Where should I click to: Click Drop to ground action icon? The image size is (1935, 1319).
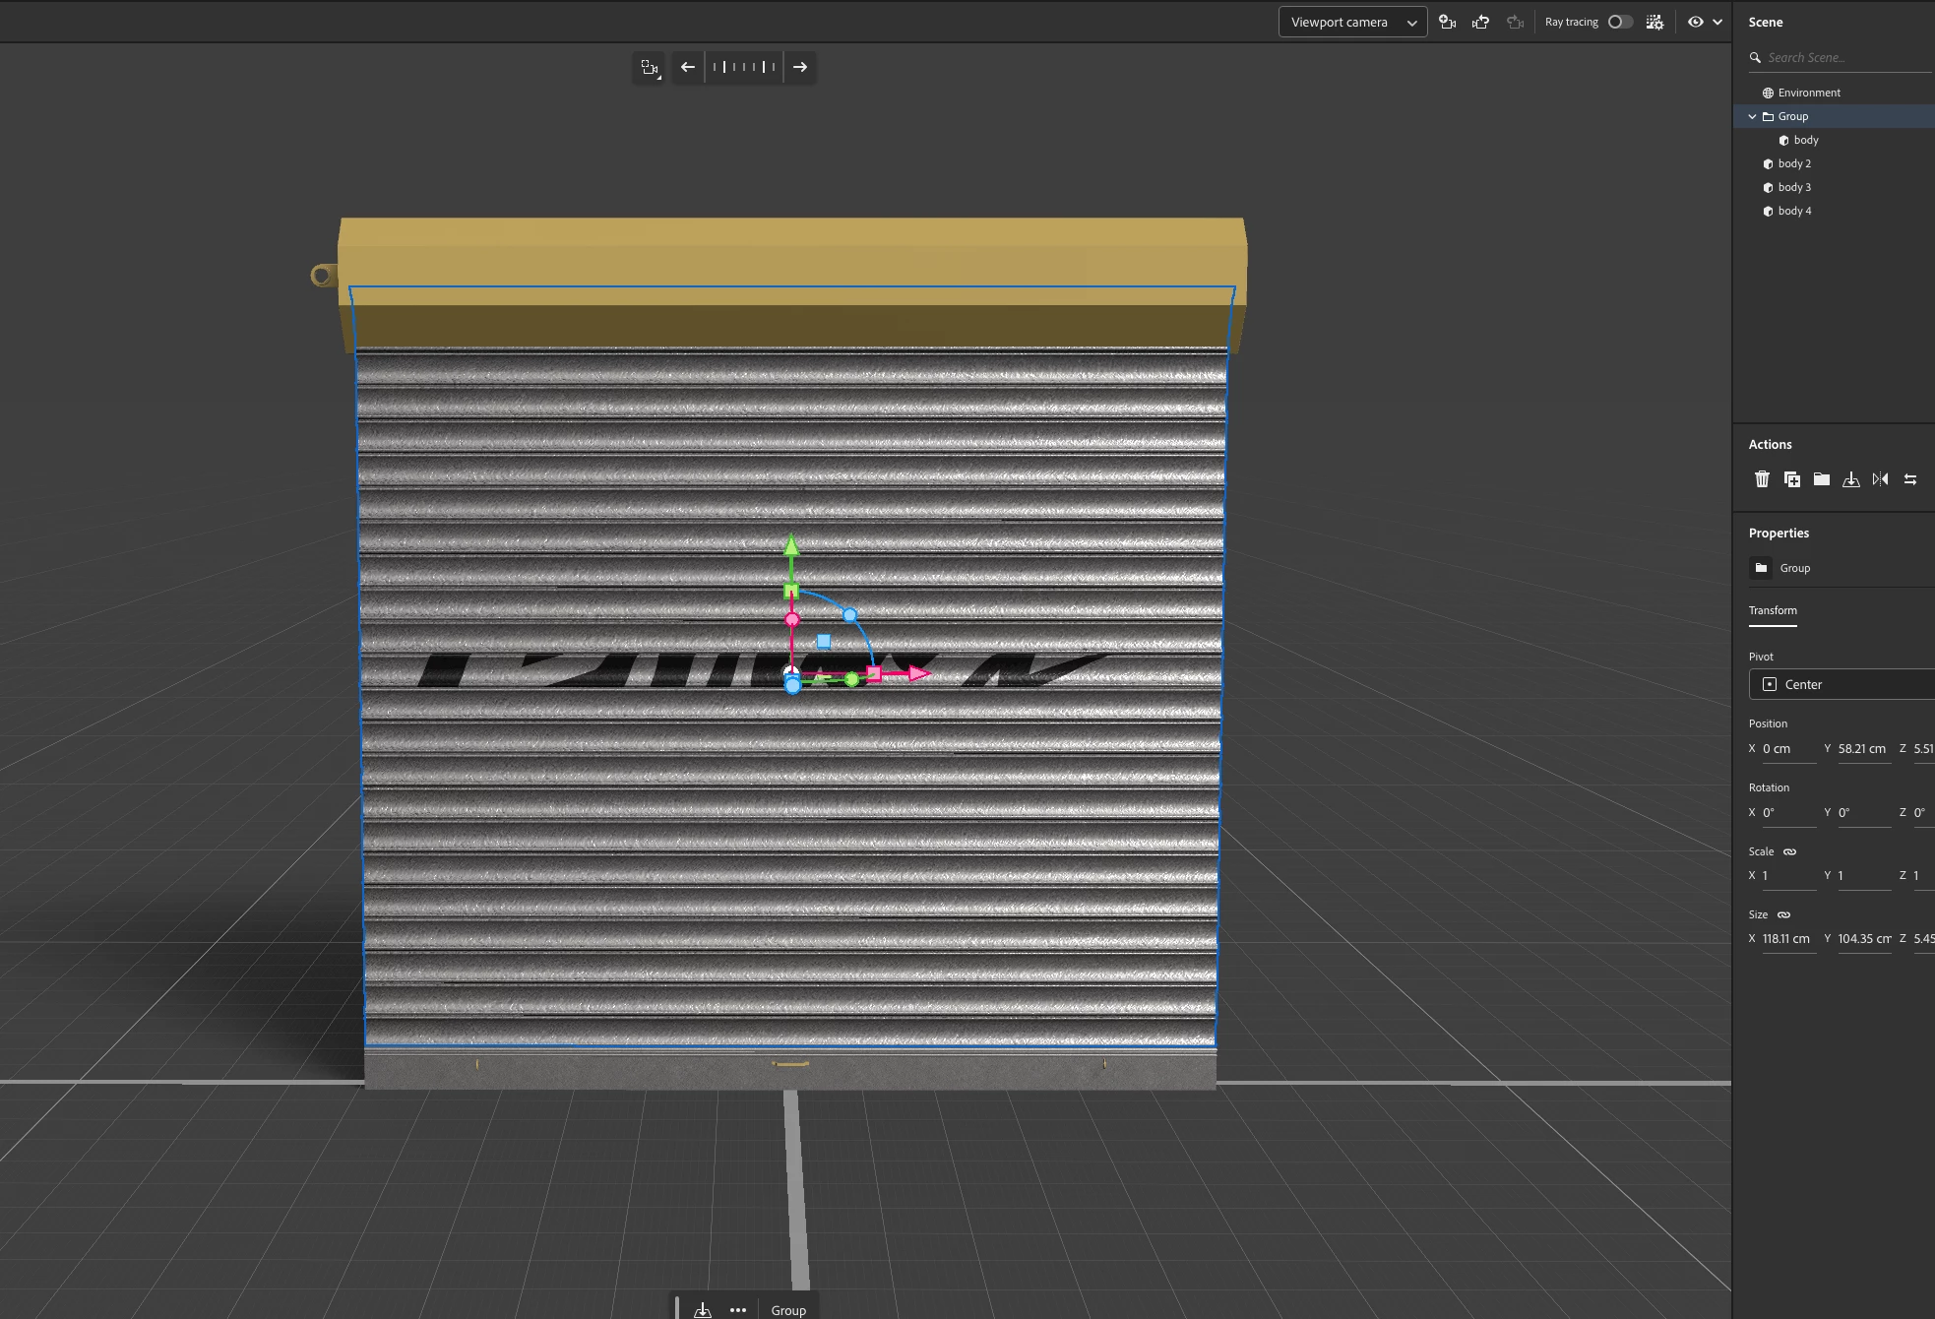click(1851, 479)
